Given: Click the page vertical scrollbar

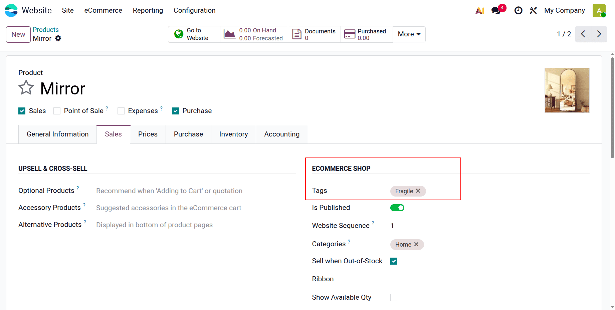Looking at the screenshot, I should click(x=612, y=108).
